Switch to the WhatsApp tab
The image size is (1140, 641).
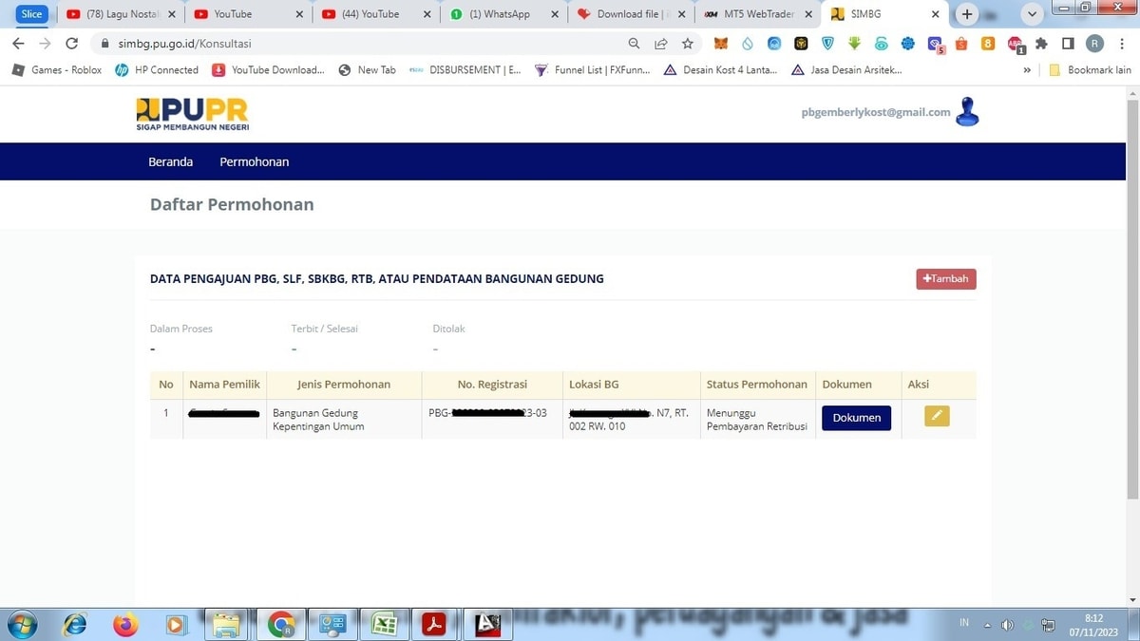(499, 14)
